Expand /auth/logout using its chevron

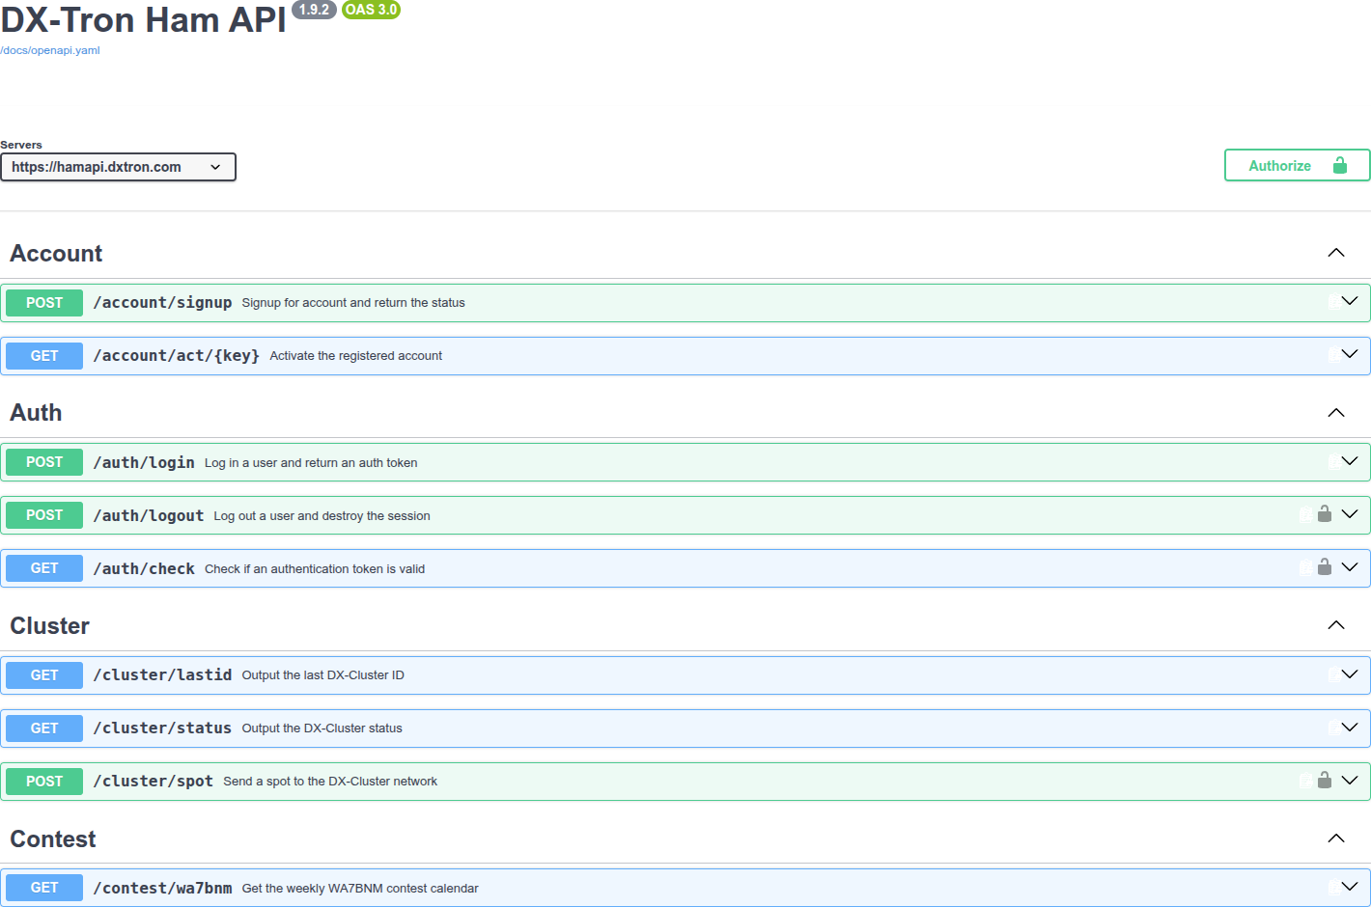(1350, 514)
